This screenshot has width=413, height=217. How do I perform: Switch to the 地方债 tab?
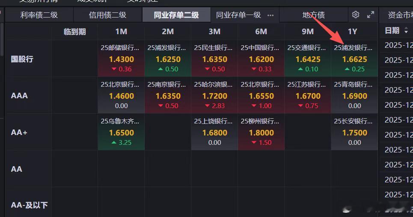[x=313, y=15]
